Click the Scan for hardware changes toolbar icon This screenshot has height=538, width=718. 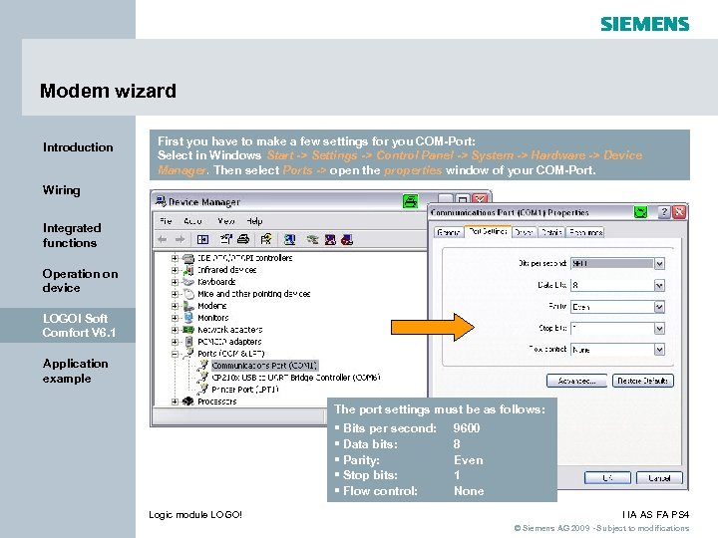289,239
